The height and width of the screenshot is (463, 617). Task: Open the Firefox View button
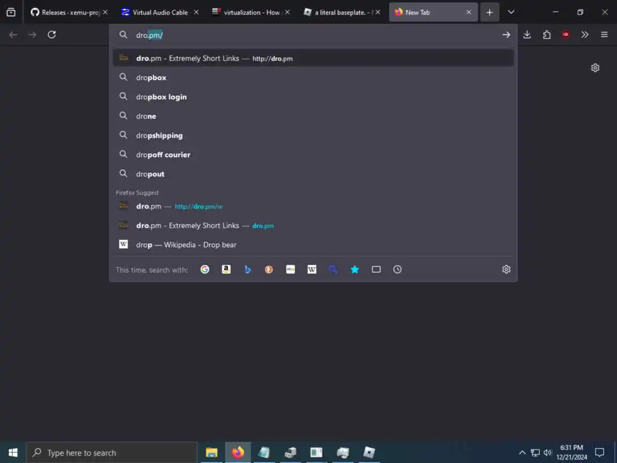coord(11,12)
